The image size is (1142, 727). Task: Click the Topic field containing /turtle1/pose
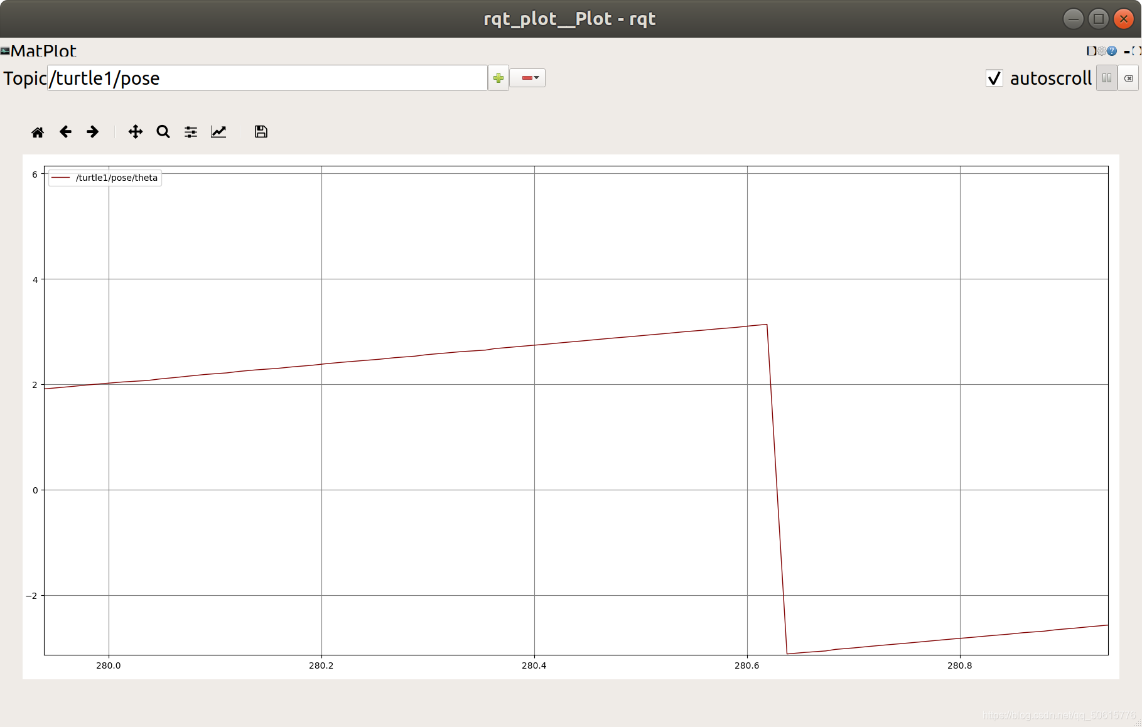point(267,78)
